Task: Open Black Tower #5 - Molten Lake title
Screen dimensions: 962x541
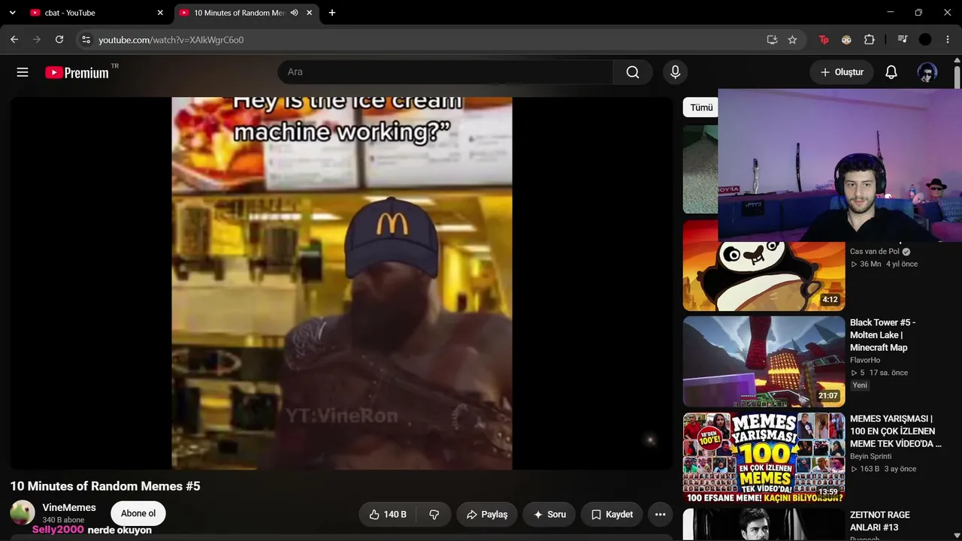Action: point(882,335)
